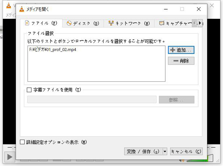Expand the dropdown arrow beside 変換 / 保存

pos(165,151)
